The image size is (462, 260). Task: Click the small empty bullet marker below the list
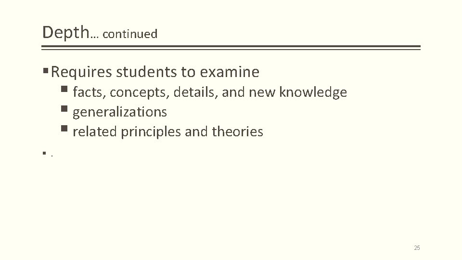[44, 153]
